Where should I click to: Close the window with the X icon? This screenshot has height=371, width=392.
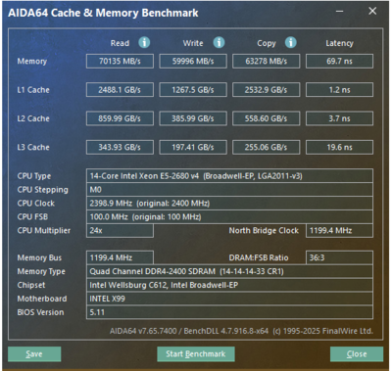pos(372,11)
